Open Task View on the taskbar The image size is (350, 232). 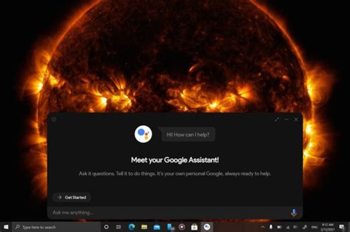tap(119, 227)
